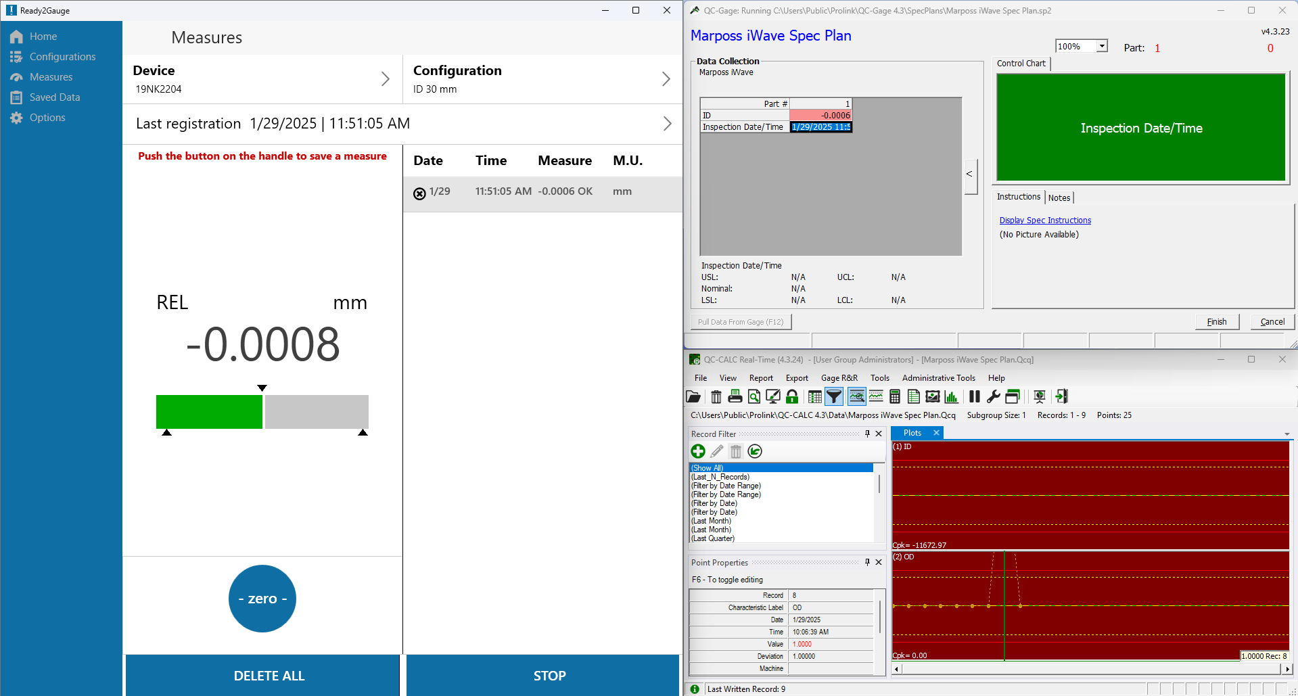Add a new record filter with green plus

(x=698, y=451)
